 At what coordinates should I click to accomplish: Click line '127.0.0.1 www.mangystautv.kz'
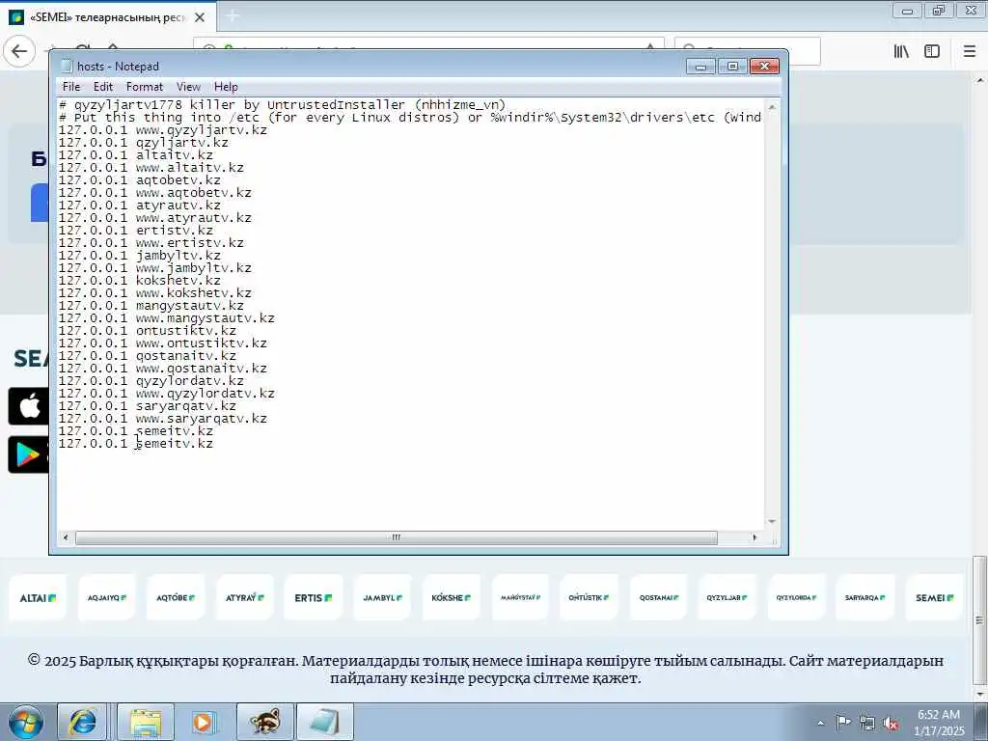coord(166,318)
